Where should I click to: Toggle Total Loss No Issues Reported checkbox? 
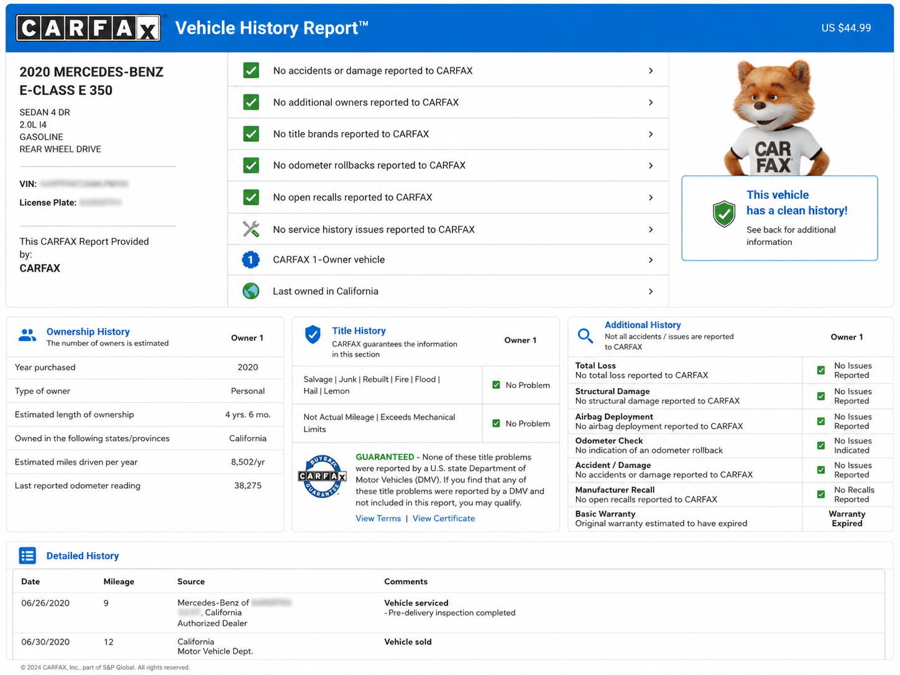[821, 370]
